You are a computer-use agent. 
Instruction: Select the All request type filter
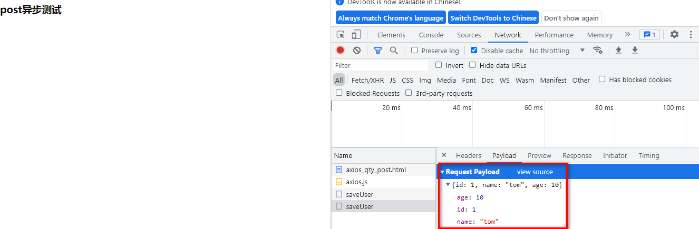(x=338, y=80)
